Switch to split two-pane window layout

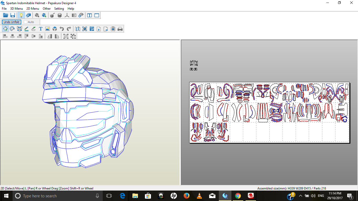pyautogui.click(x=90, y=15)
